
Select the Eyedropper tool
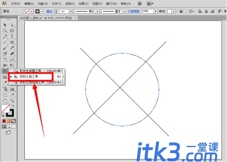coord(5,83)
